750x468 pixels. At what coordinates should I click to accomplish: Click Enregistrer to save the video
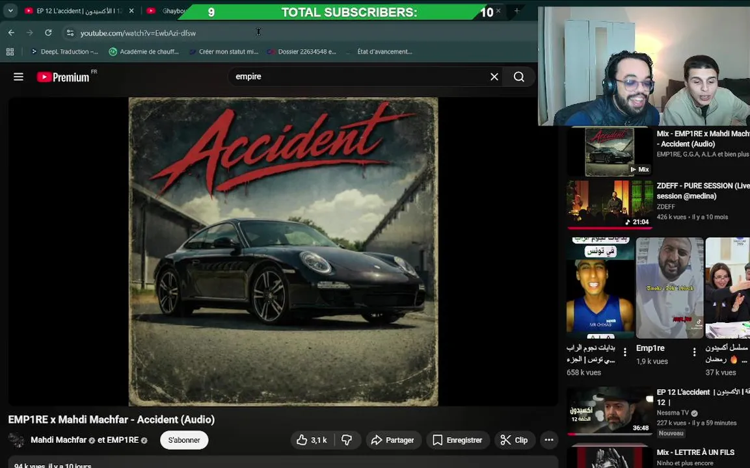pyautogui.click(x=458, y=440)
